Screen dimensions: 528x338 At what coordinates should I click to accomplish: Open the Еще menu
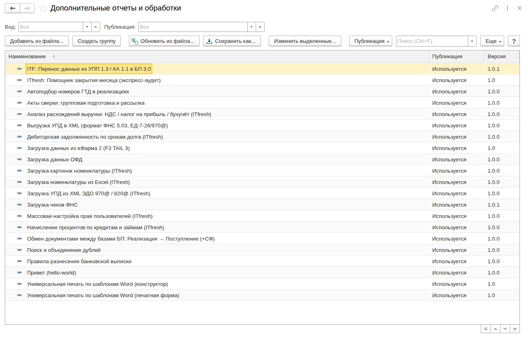click(x=492, y=41)
